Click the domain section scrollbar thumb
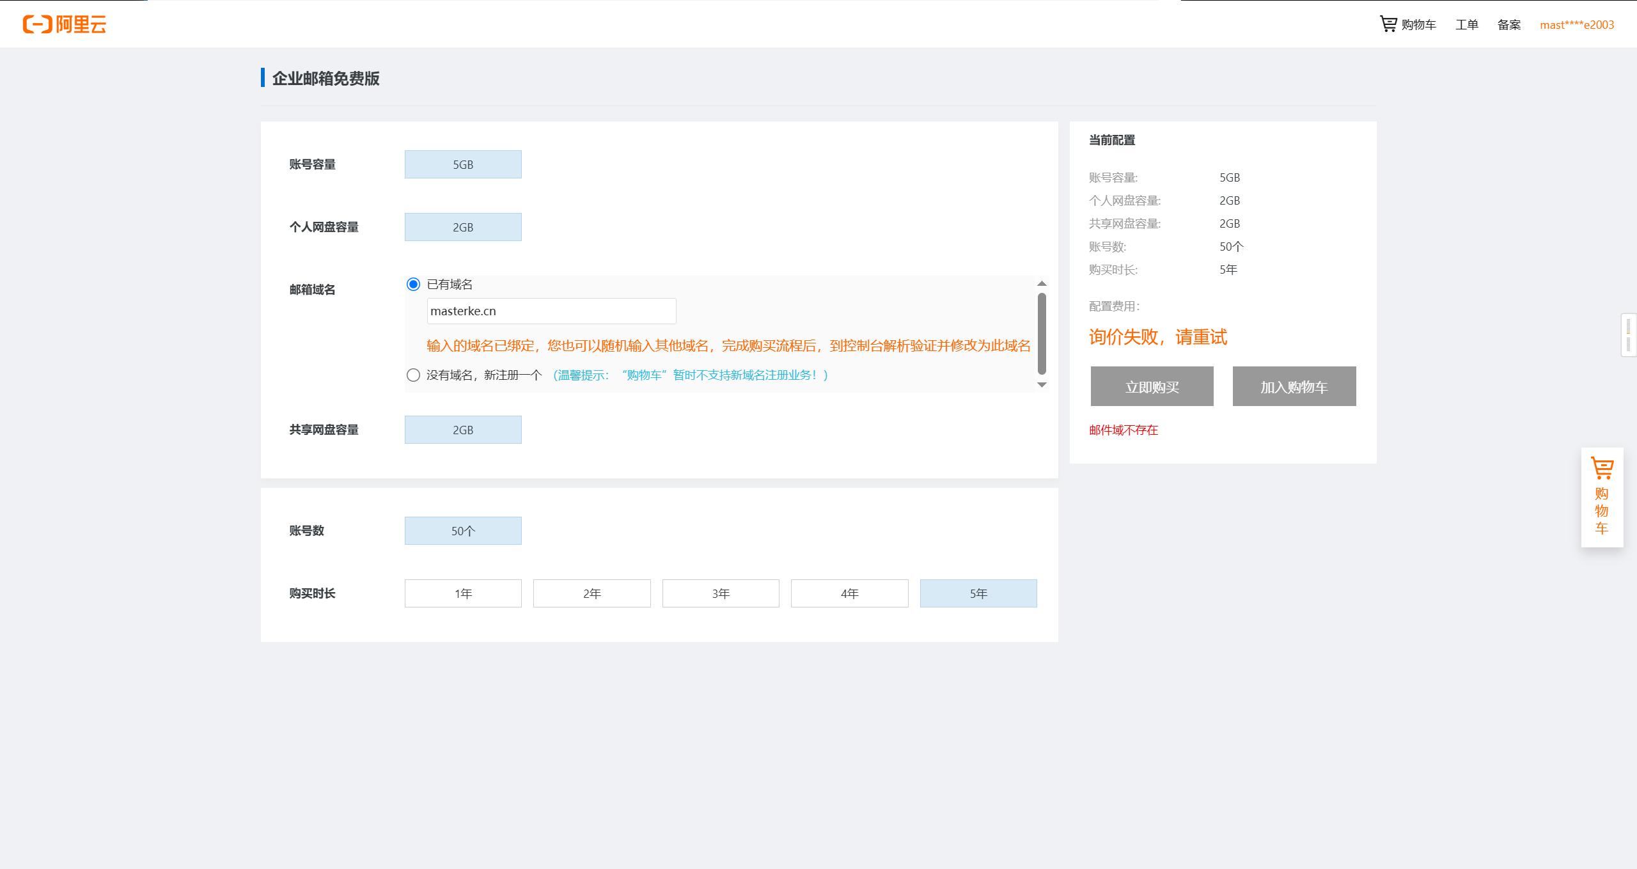Viewport: 1637px width, 869px height. 1042,333
